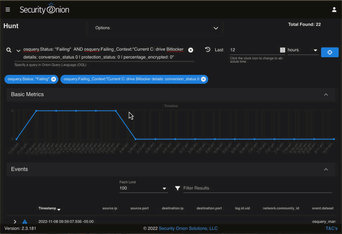Open the Security Onion Solutions LLC link
The height and width of the screenshot is (234, 342).
(188, 228)
